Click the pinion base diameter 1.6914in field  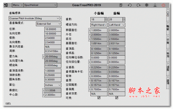99,43
